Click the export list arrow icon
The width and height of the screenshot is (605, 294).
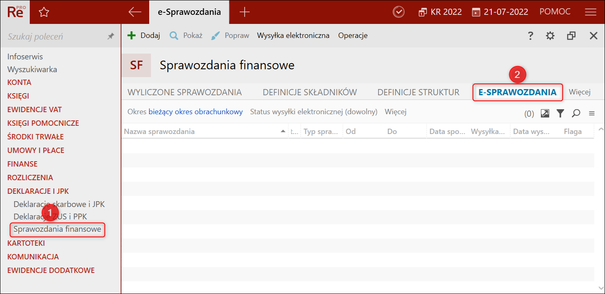click(x=545, y=113)
